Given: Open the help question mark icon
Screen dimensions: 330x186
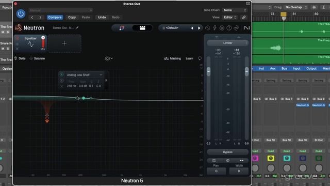Looking at the screenshot, I should pyautogui.click(x=229, y=28).
